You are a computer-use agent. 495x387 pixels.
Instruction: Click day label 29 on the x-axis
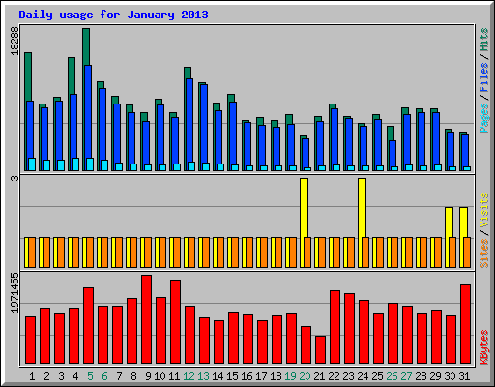pyautogui.click(x=435, y=376)
